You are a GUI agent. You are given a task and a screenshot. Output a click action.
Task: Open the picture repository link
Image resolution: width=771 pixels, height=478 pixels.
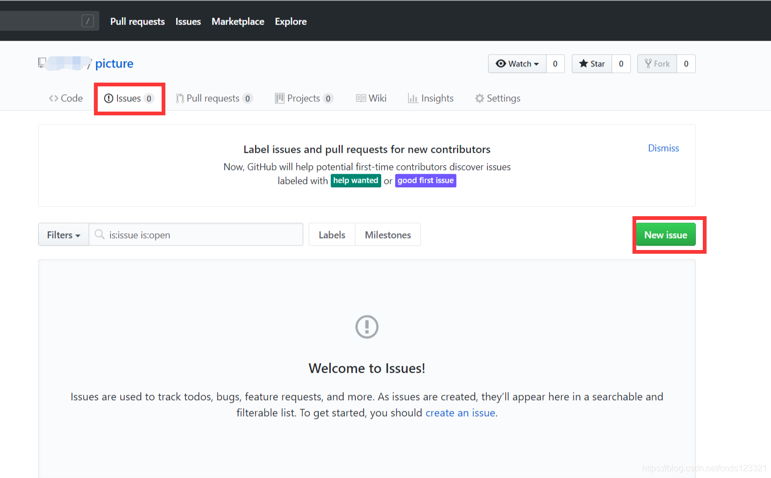114,63
